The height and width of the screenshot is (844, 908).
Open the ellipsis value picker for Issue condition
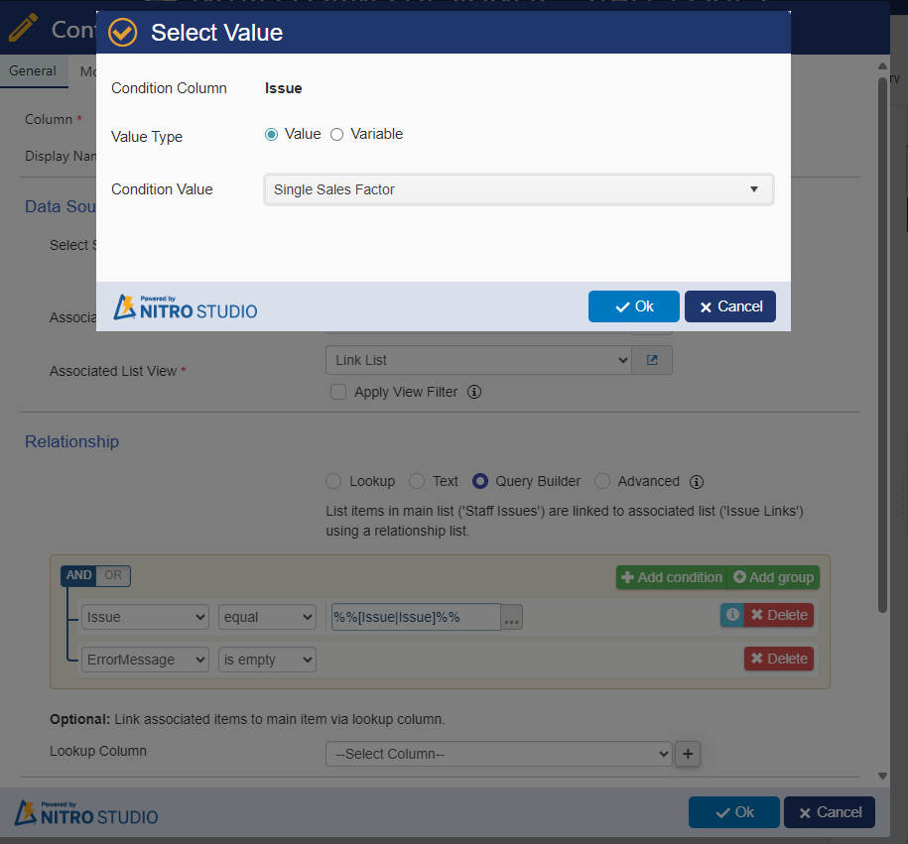(x=512, y=618)
